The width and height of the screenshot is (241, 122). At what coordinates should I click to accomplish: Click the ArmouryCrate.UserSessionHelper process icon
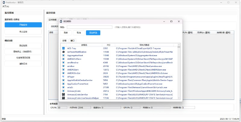(64, 98)
